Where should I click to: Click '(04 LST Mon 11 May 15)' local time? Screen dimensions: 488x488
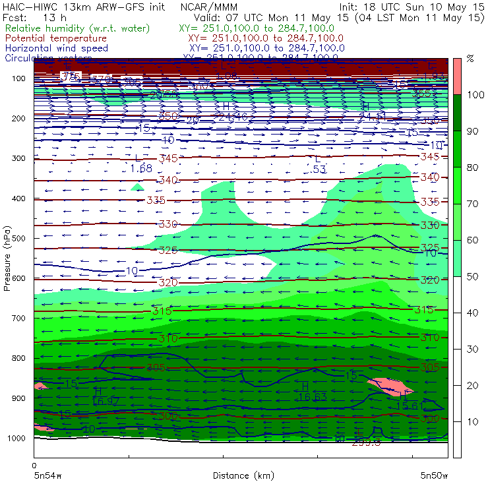tap(419, 18)
